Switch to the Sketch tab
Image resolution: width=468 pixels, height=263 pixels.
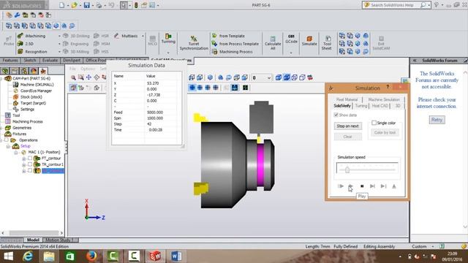(x=29, y=60)
